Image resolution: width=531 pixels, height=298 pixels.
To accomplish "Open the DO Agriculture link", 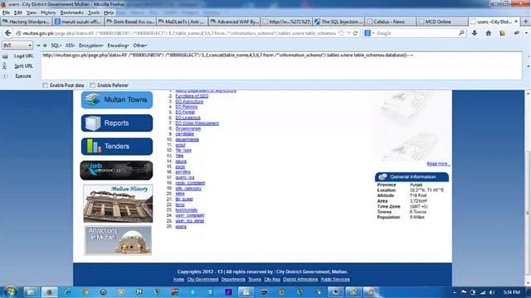I will tap(189, 101).
